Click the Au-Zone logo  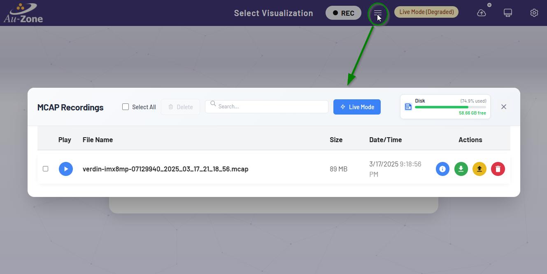[23, 13]
